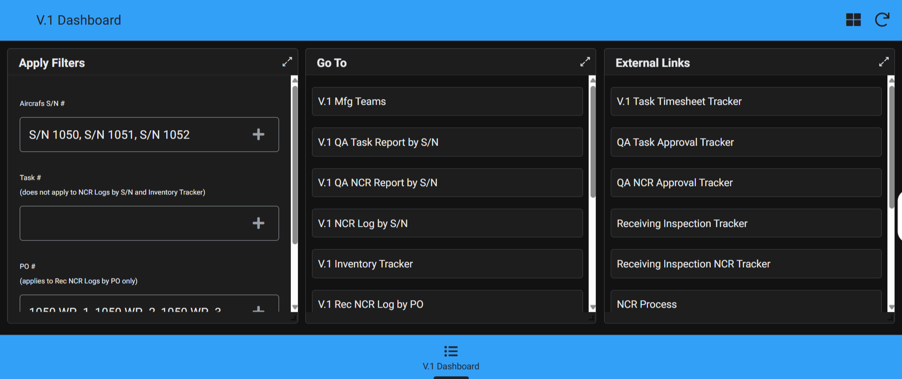Open NCR Process link
This screenshot has height=379, width=902.
[x=746, y=302]
